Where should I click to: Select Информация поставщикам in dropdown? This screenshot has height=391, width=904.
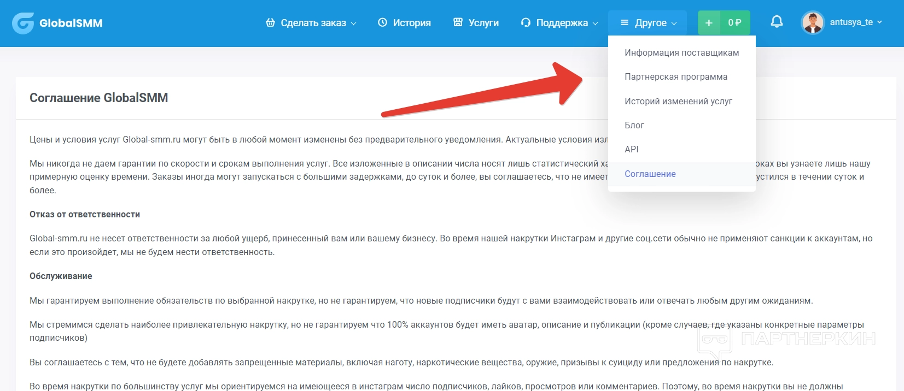[x=682, y=52]
